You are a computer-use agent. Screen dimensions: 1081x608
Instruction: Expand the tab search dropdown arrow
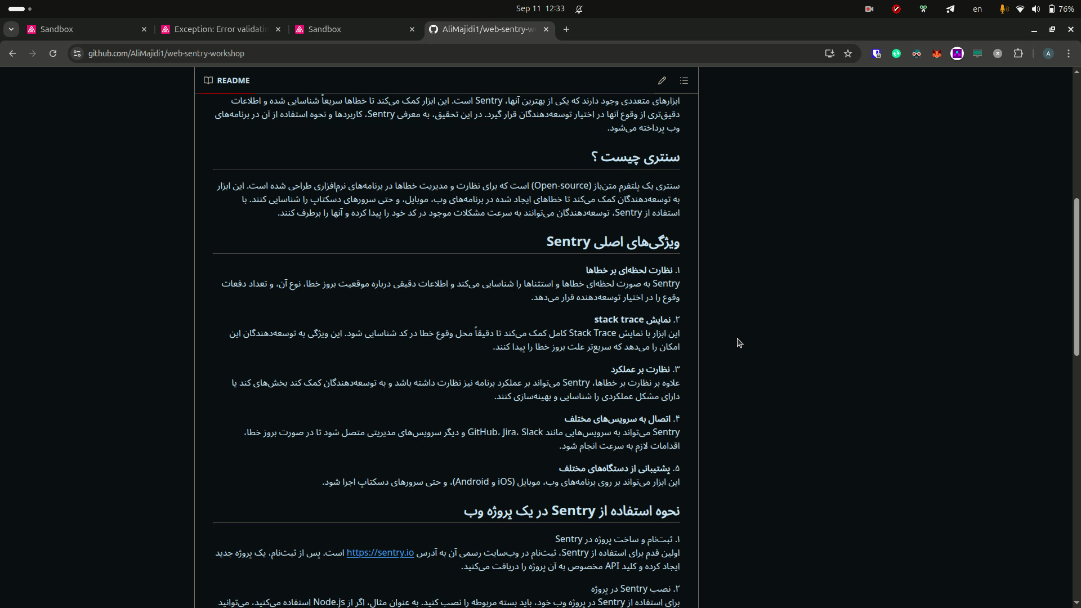11,29
